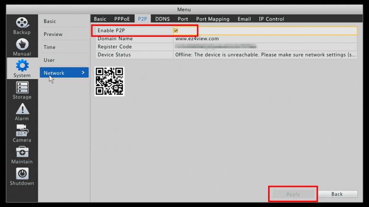The width and height of the screenshot is (369, 207).
Task: Open the Maintain toolbox icon
Action: coord(22,152)
